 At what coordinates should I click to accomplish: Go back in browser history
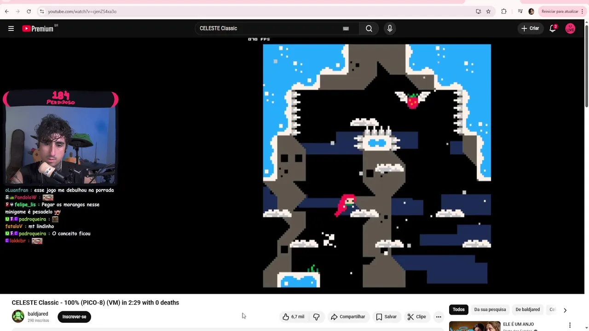7,11
